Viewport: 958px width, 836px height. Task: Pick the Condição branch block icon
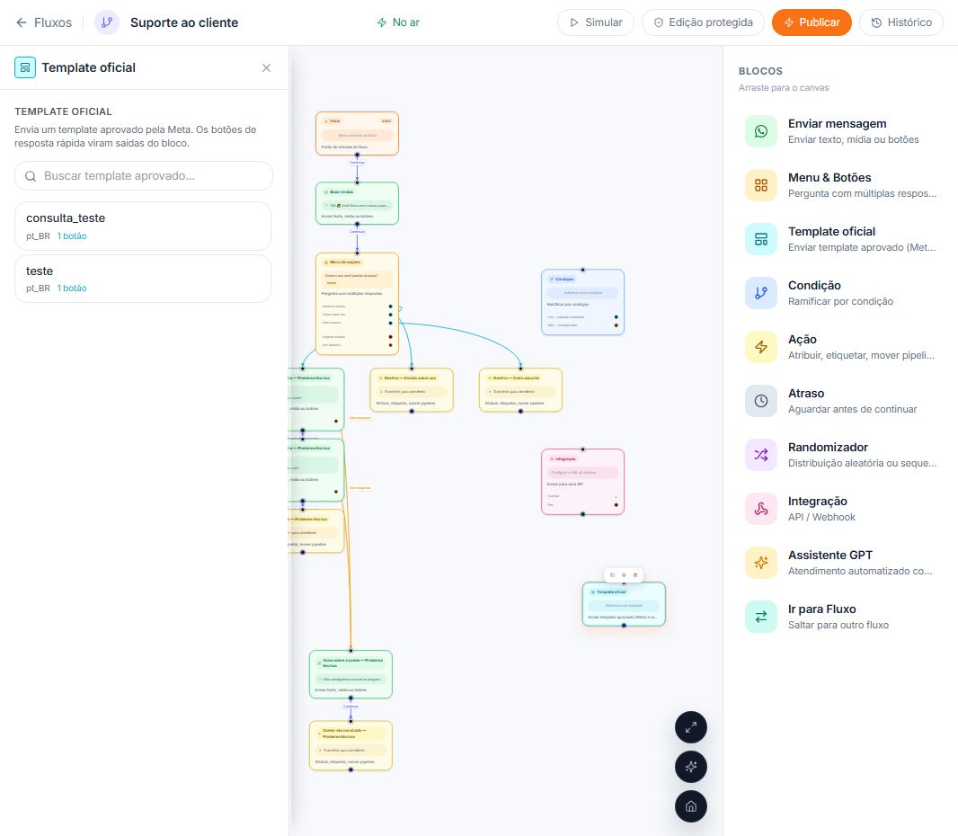tap(761, 293)
